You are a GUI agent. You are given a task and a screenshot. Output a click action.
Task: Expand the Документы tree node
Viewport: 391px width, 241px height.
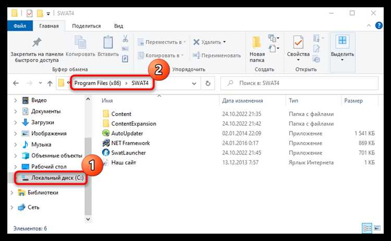[x=16, y=111]
